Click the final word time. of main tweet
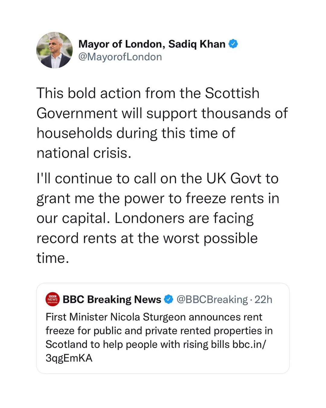Screen dimensions: 326x408 53,258
